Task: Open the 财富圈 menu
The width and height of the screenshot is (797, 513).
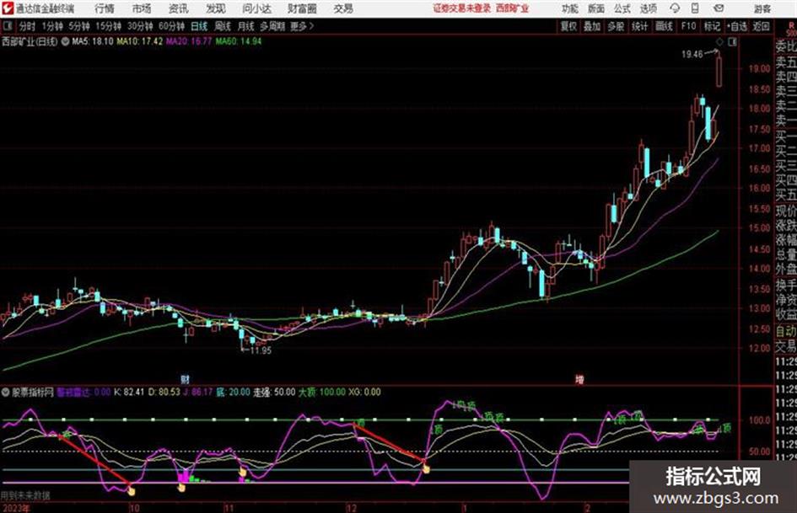Action: click(x=302, y=8)
